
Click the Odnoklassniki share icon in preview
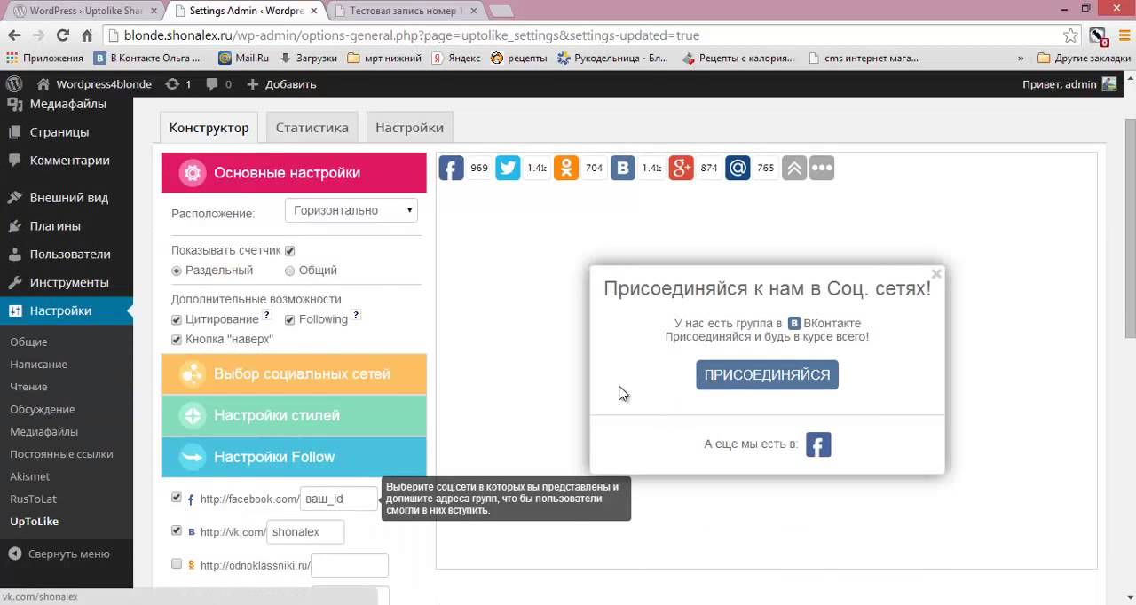pos(566,168)
